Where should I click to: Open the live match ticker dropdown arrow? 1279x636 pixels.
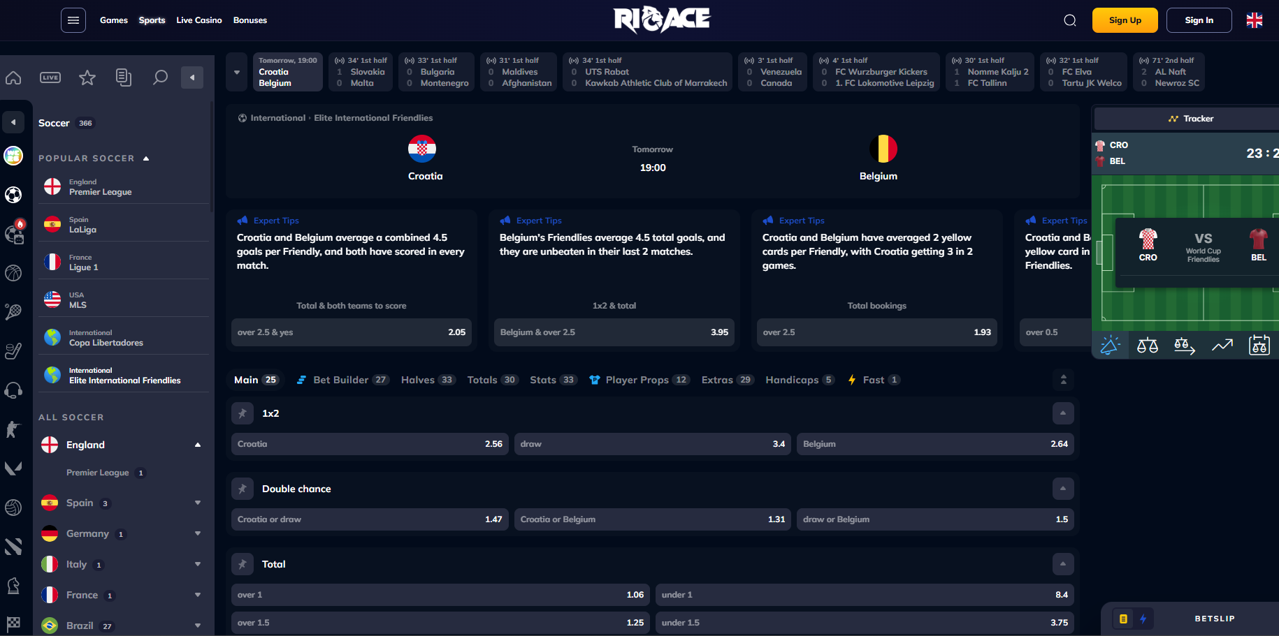[x=237, y=72]
